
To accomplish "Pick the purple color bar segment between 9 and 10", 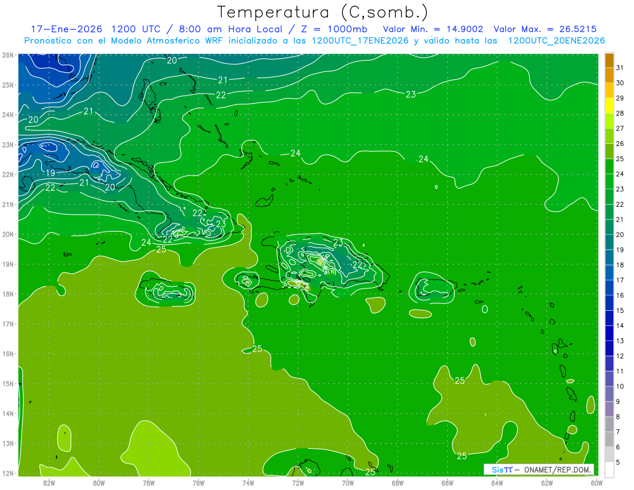I will (x=609, y=394).
